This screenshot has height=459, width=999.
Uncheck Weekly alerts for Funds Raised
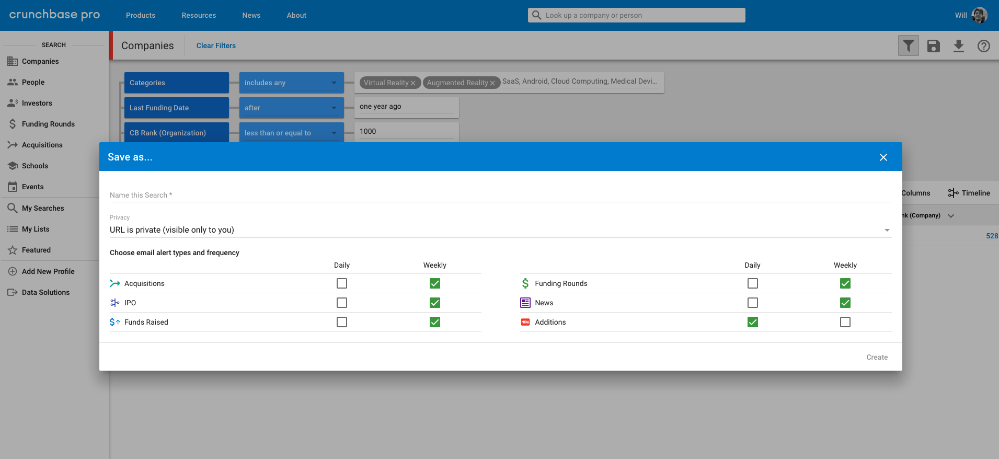pos(435,322)
